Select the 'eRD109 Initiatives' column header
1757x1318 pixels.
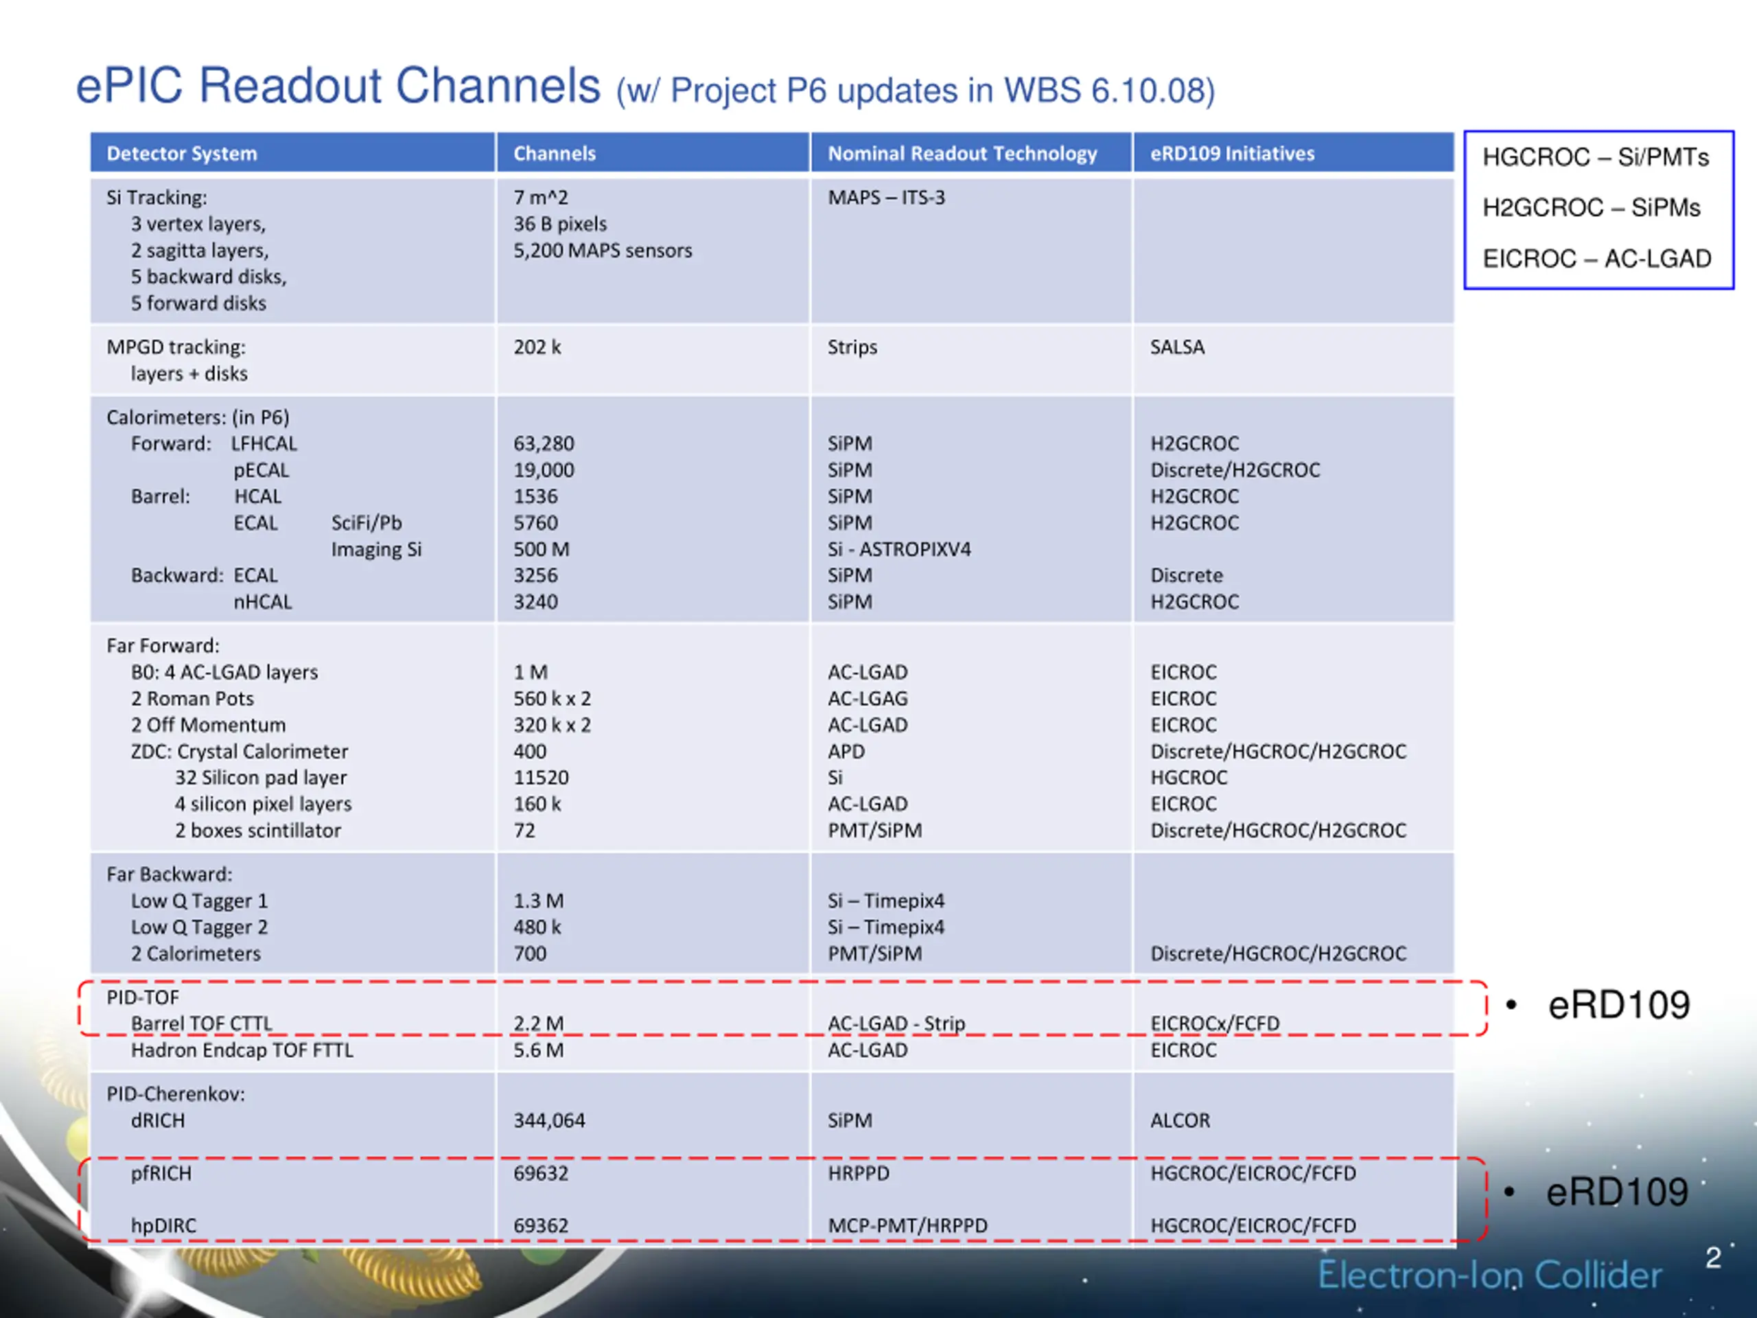pos(1232,153)
